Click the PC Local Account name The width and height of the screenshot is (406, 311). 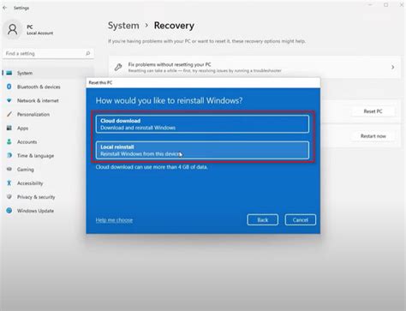point(39,30)
